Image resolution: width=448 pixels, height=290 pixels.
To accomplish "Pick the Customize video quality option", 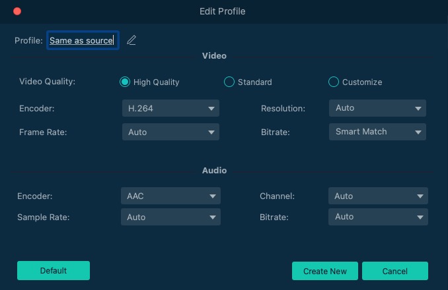I will [334, 82].
